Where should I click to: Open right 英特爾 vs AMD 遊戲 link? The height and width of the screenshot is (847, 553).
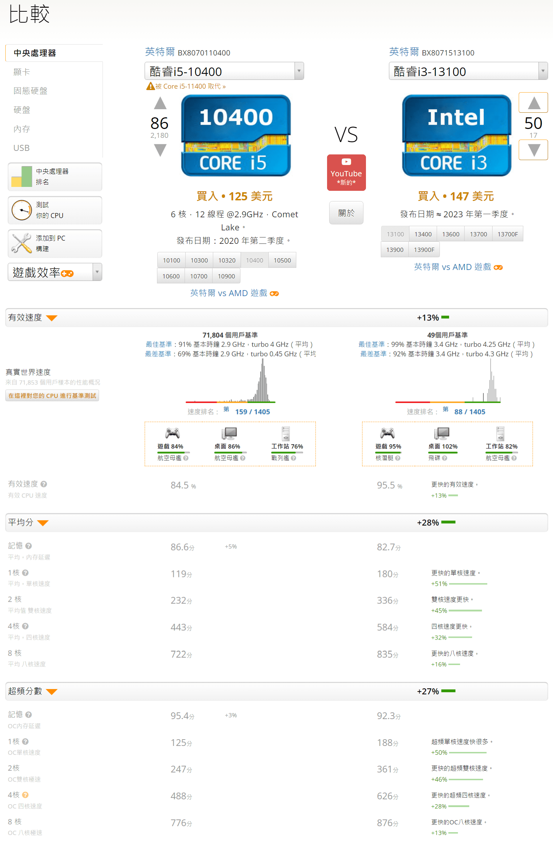click(x=458, y=267)
